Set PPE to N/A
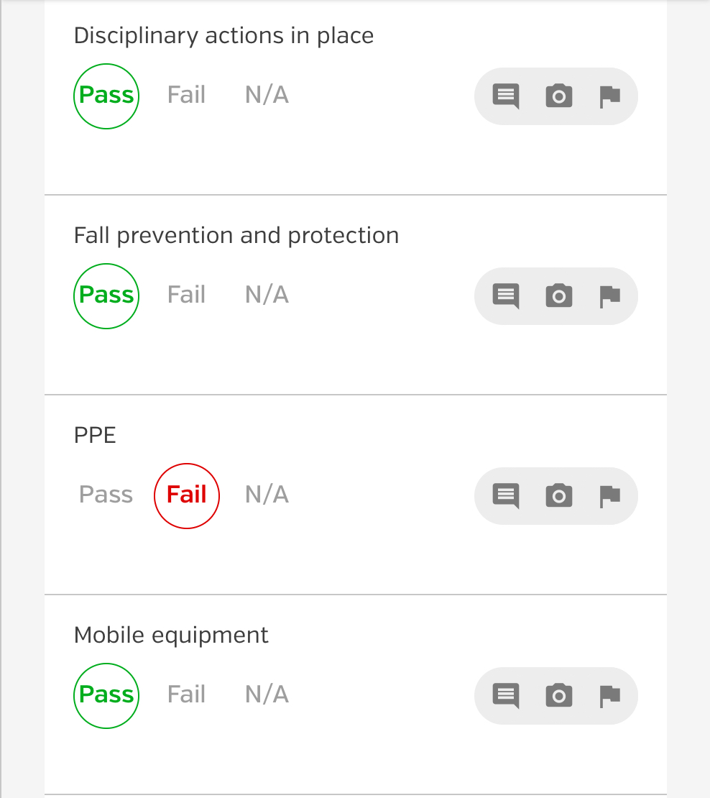710x798 pixels. pyautogui.click(x=267, y=495)
